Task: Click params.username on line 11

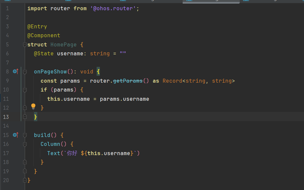Action: pos(125,99)
